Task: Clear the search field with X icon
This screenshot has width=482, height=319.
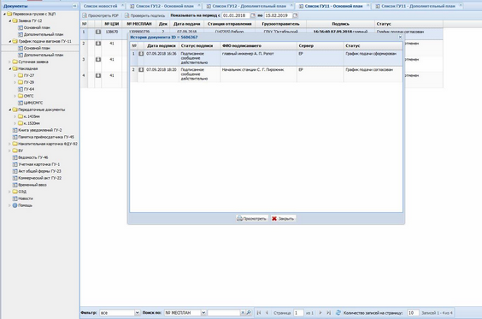Action: 243,312
